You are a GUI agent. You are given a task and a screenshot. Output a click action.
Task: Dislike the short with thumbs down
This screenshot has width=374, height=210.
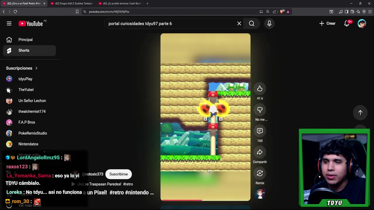260,110
